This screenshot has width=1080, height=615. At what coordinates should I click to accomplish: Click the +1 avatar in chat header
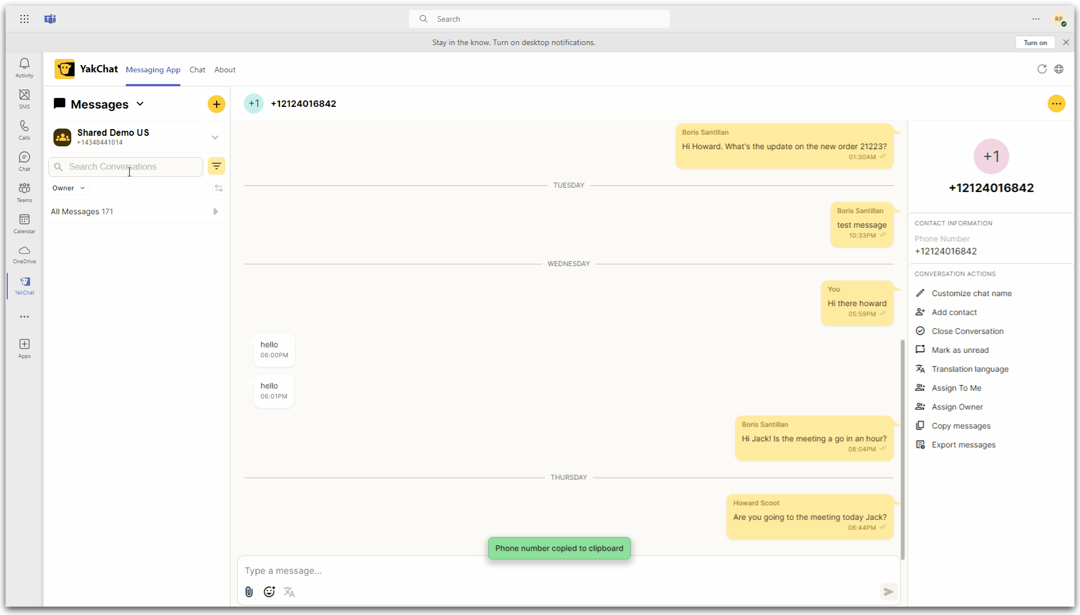click(x=254, y=104)
